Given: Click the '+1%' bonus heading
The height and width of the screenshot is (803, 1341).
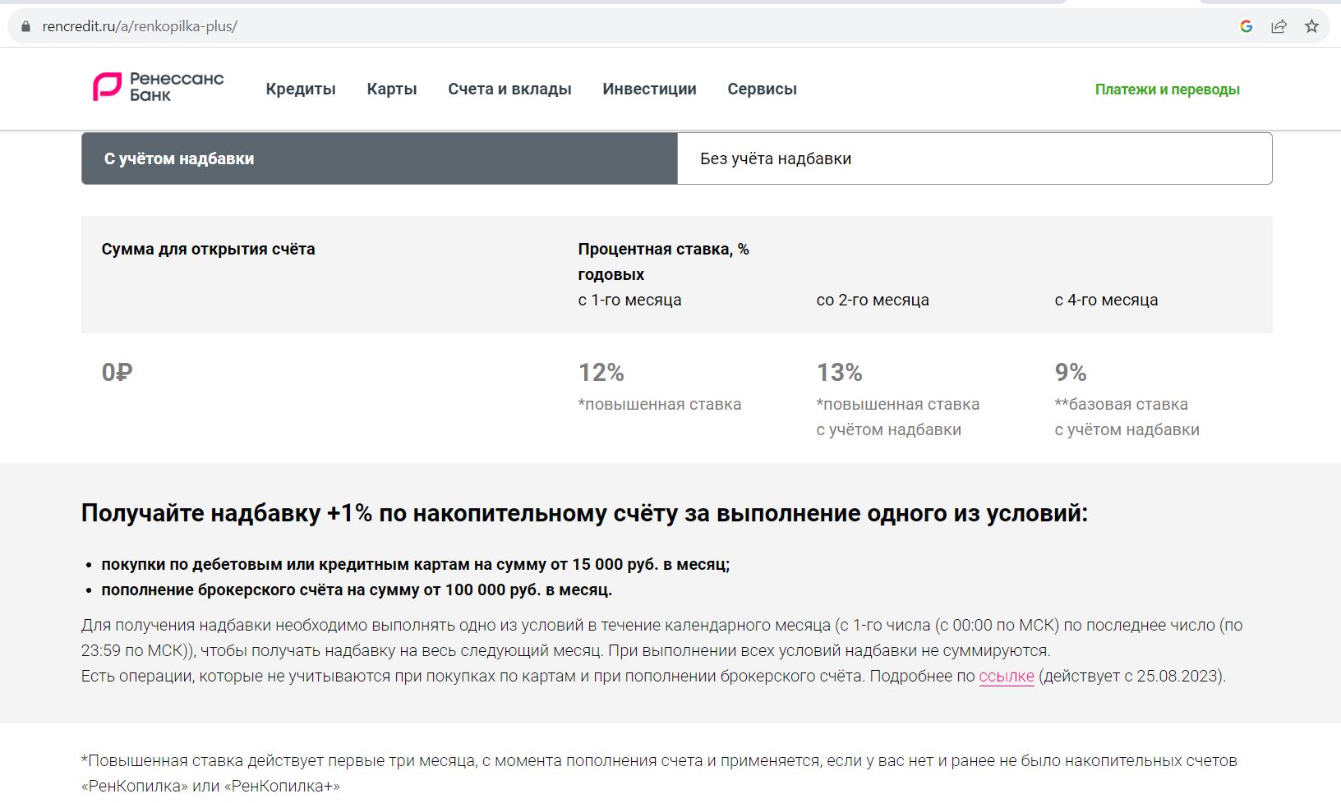Looking at the screenshot, I should click(x=584, y=513).
